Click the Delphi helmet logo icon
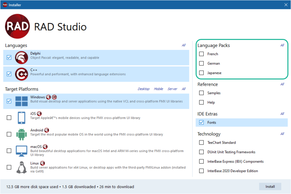The image size is (291, 194). [x=21, y=58]
